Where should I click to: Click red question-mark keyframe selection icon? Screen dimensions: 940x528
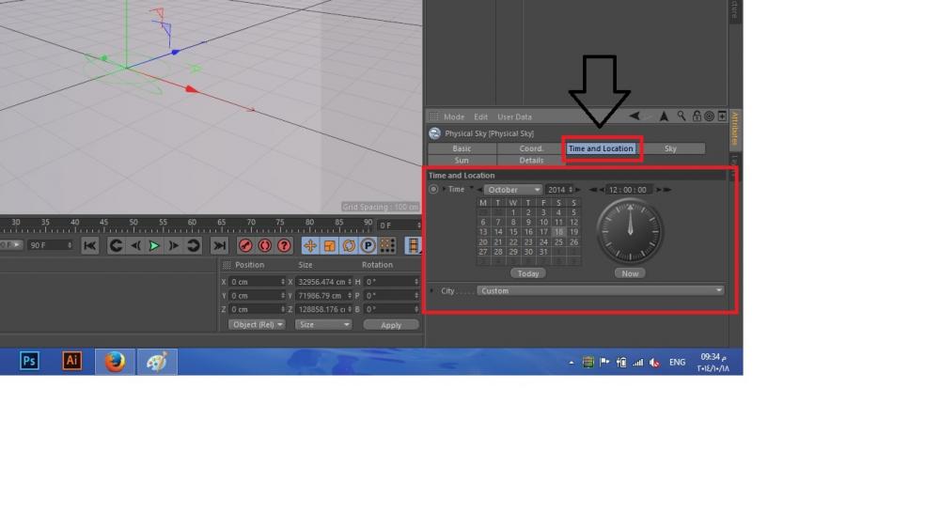click(284, 246)
